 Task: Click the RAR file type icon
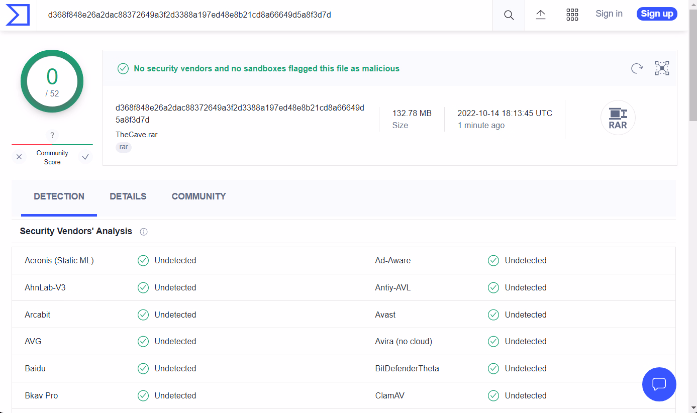coord(618,118)
